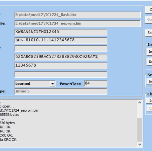Image resolution: width=152 pixels, height=151 pixels.
Task: Click the PowerClass field showing 84
Action: coord(96,84)
